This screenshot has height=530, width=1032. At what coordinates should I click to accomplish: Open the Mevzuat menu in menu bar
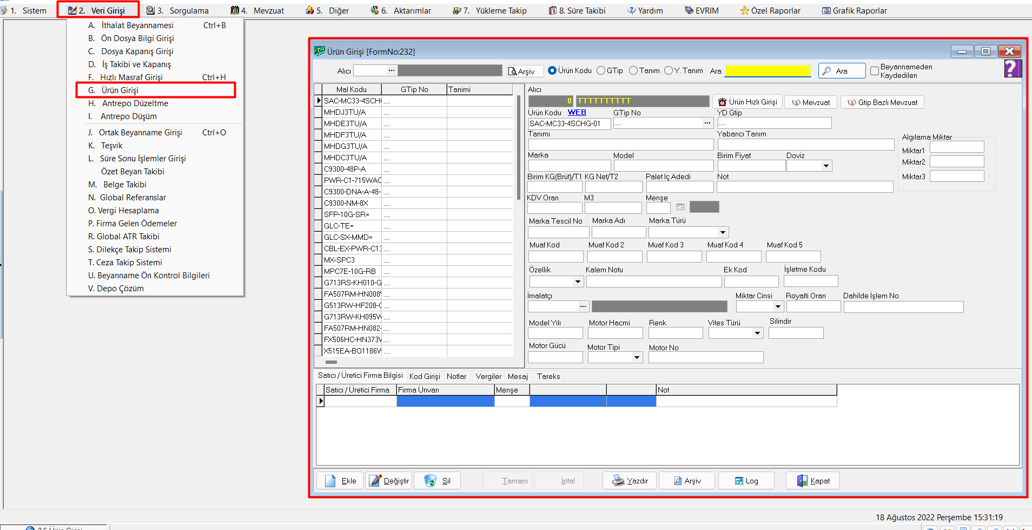click(x=257, y=10)
